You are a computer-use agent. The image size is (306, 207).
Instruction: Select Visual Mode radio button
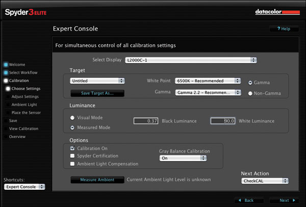72,118
